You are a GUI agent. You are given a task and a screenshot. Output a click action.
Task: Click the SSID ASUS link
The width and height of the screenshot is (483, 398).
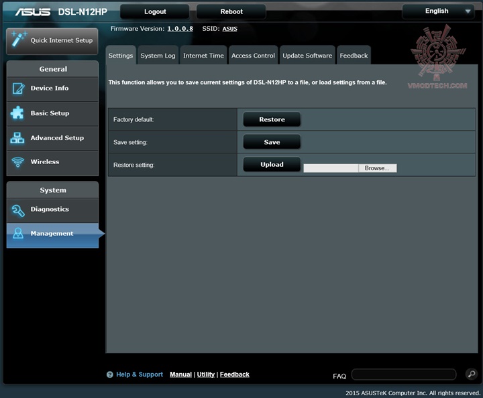pyautogui.click(x=230, y=29)
